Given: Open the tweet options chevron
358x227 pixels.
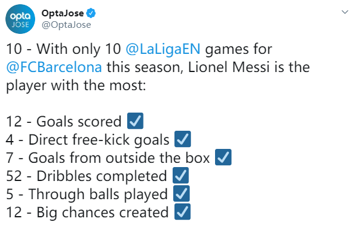Looking at the screenshot, I should [345, 12].
